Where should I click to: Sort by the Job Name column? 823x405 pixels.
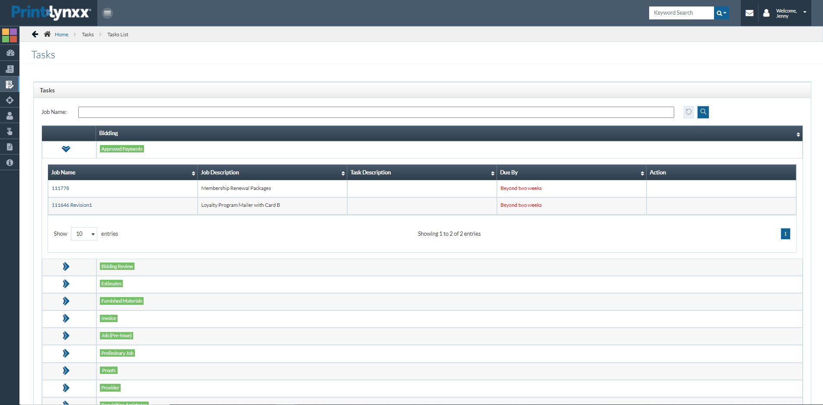193,173
